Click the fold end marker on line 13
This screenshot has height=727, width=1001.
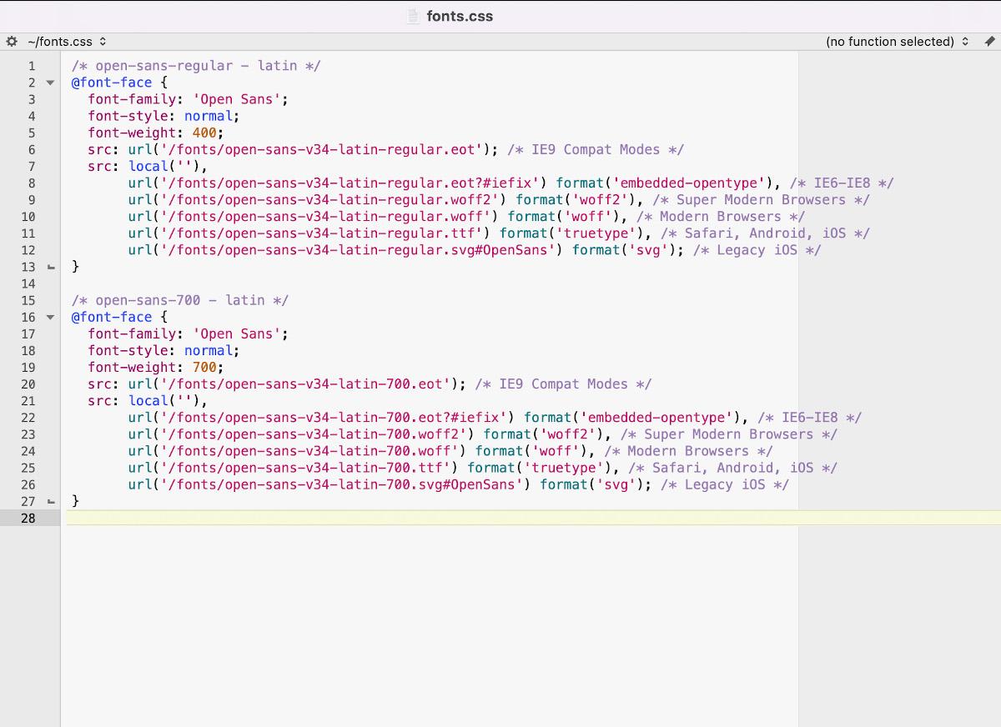(50, 267)
